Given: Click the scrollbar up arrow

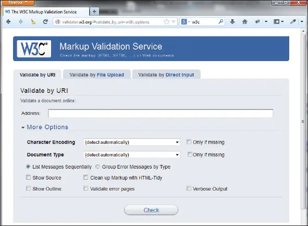Looking at the screenshot, I should pyautogui.click(x=303, y=31).
